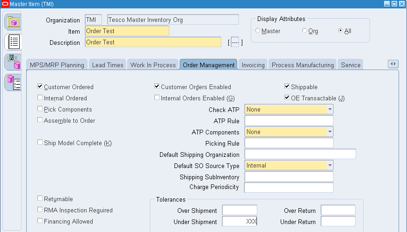Select the Master radio button
Screen dimensions: 407x232
[x=257, y=30]
